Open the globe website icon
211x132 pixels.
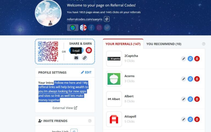[x=73, y=28]
